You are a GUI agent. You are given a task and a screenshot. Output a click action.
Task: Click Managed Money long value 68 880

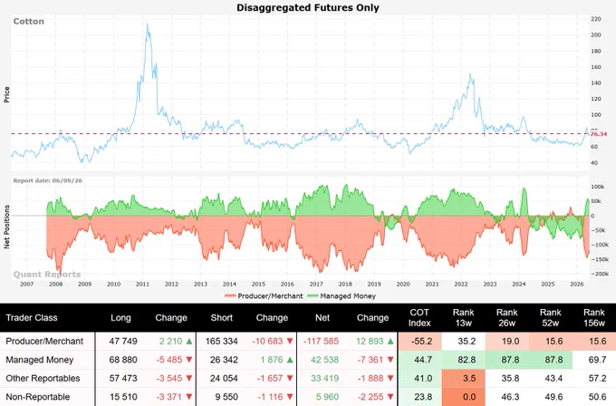point(123,360)
